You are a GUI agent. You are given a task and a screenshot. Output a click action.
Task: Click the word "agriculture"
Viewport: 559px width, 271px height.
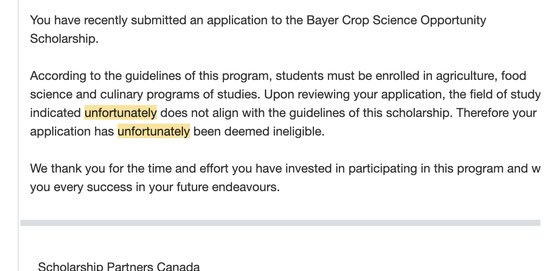coord(466,76)
